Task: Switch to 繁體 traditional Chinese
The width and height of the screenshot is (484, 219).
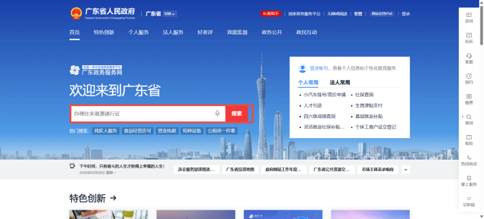Action: pyautogui.click(x=358, y=14)
